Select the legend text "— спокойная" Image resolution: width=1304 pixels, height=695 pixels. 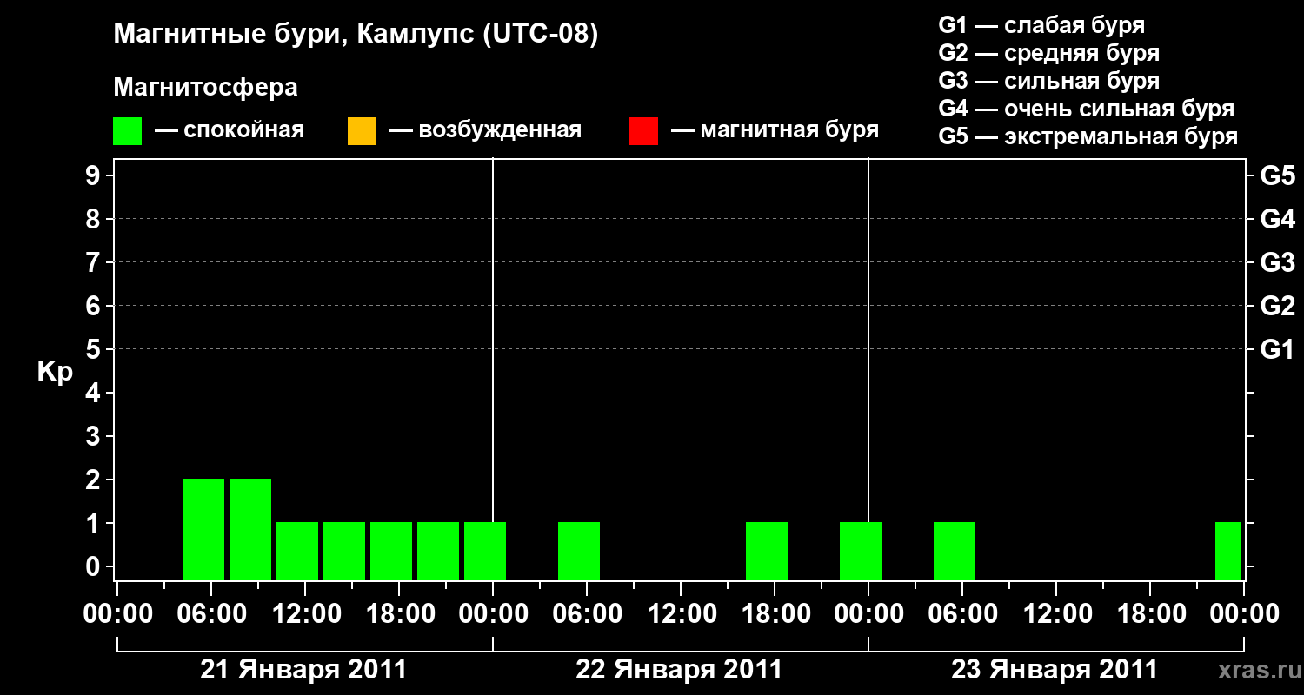click(x=230, y=130)
